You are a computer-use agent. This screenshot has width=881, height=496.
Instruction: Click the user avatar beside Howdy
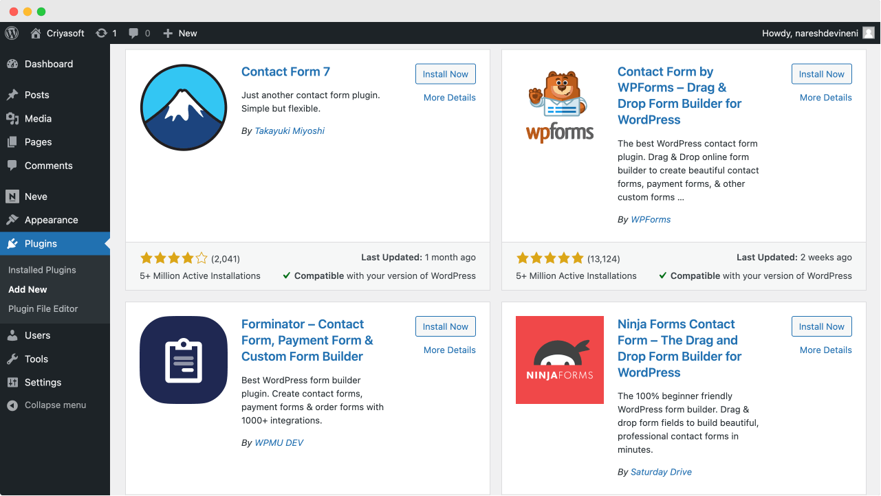(869, 33)
